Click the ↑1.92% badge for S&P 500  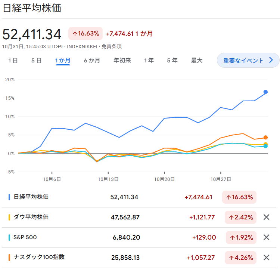coord(241,238)
